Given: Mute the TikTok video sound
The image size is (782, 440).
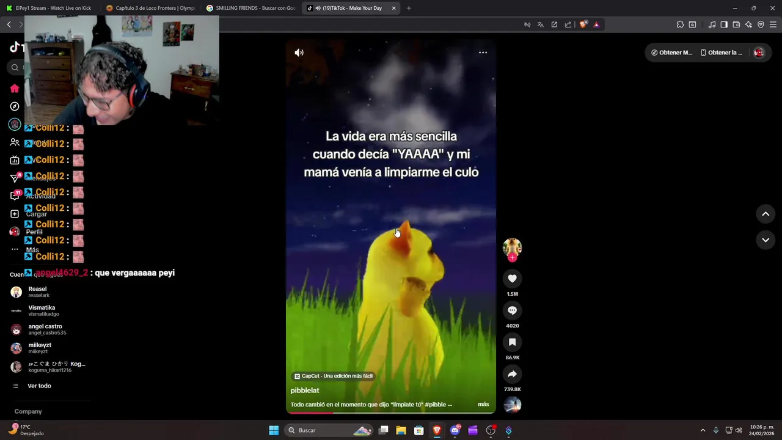Looking at the screenshot, I should 299,53.
